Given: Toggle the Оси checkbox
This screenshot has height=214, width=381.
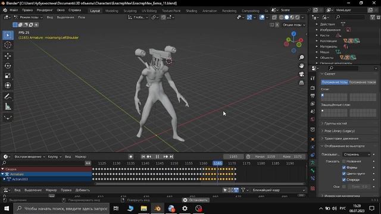Looking at the screenshot, I should [x=344, y=187].
